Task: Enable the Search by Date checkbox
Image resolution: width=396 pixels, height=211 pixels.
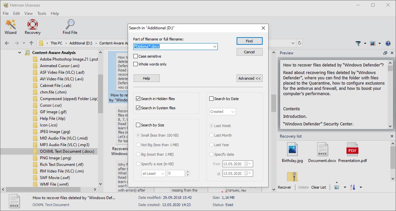Action: (212, 99)
